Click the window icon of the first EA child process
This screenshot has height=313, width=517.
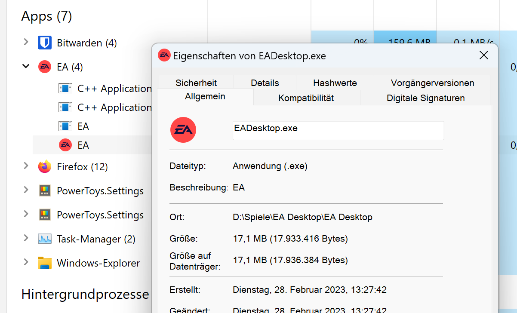(65, 126)
